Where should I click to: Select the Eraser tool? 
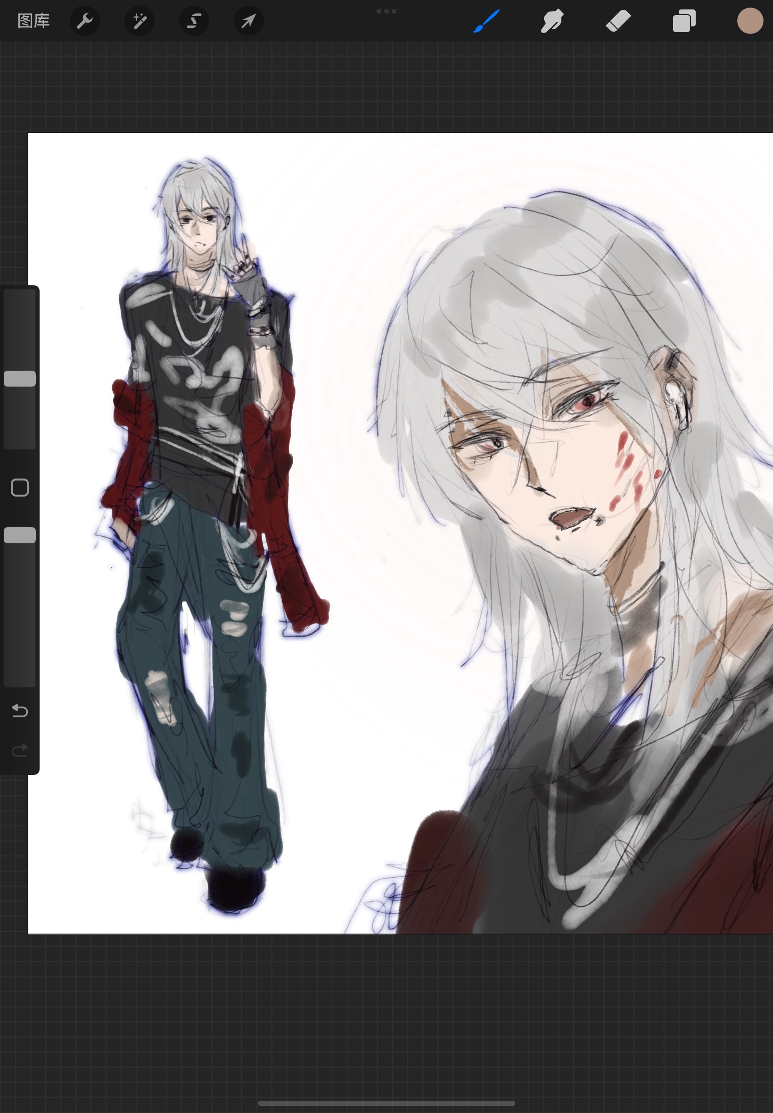pos(618,21)
